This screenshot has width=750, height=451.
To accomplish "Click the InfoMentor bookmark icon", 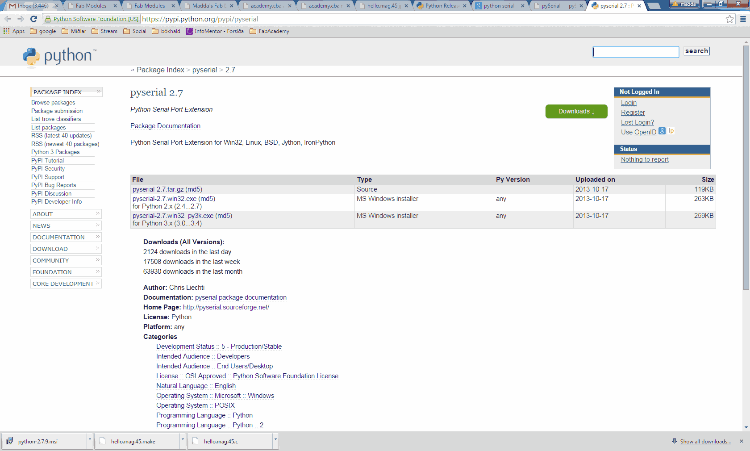I will click(x=189, y=31).
